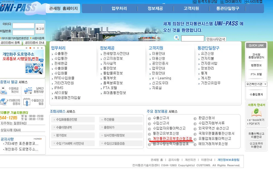The width and height of the screenshot is (273, 175).
Task: Open 신고도우미 link under 고객지원
Action: (160, 83)
